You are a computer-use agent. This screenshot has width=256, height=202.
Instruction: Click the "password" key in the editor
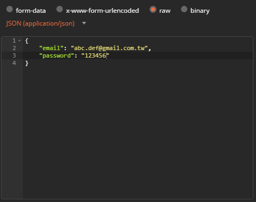point(56,55)
